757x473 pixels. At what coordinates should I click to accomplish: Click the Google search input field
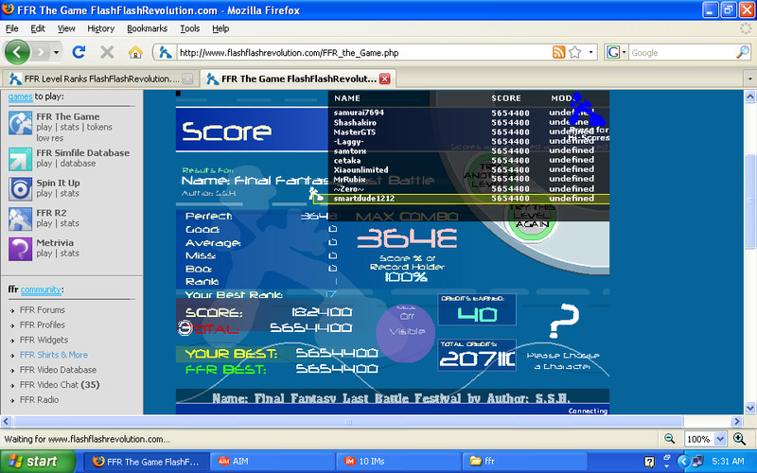(x=679, y=52)
